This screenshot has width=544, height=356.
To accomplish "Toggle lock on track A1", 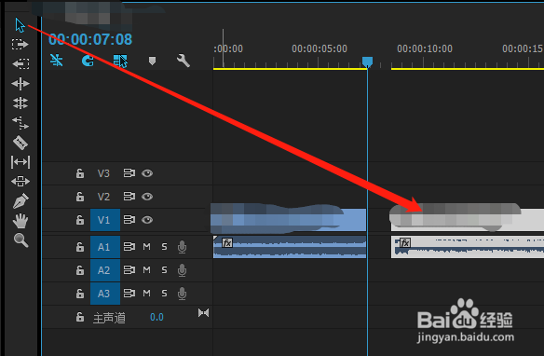I will click(80, 247).
